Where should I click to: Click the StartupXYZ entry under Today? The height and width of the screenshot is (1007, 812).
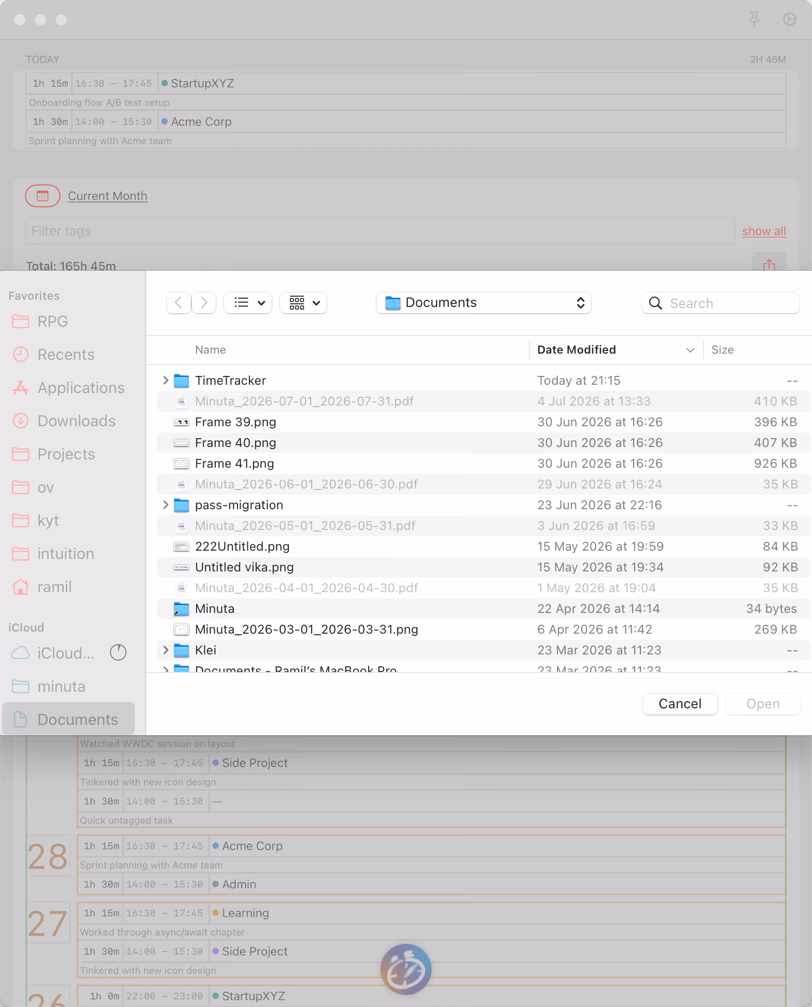[x=406, y=83]
